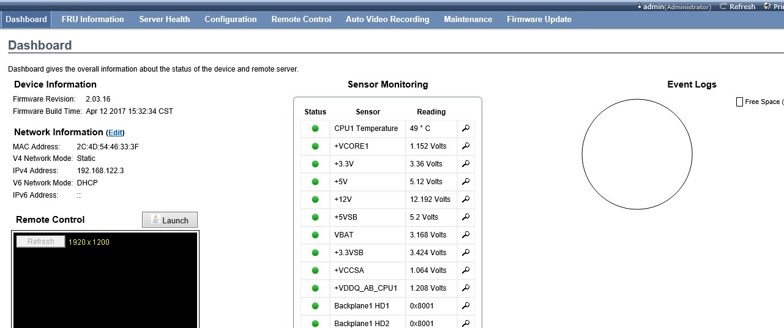
Task: Click the admin user icon
Action: 640,6
